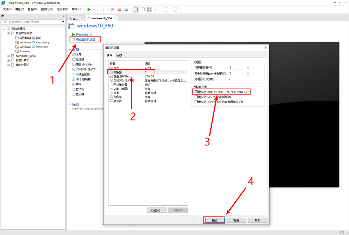Viewport: 349px width, 235px height.
Task: Open the snapshot manager toolbar icon
Action: coord(126,10)
